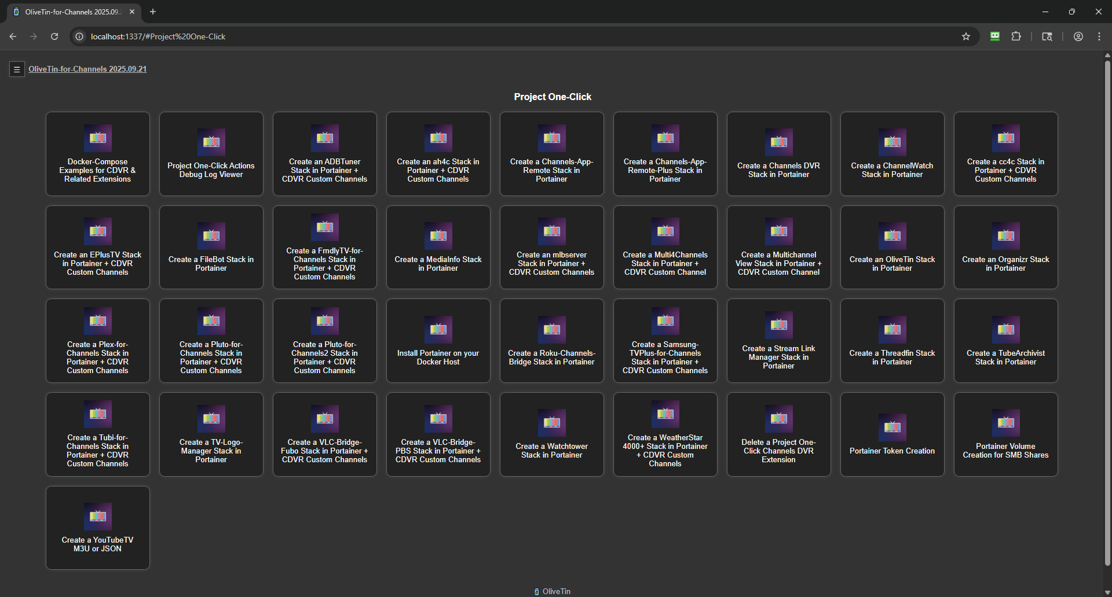Click the OliveTin-for-Channels 2025.09.21 title link
The height and width of the screenshot is (597, 1112).
pos(87,69)
